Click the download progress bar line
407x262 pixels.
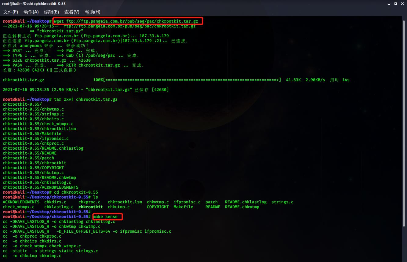176,80
